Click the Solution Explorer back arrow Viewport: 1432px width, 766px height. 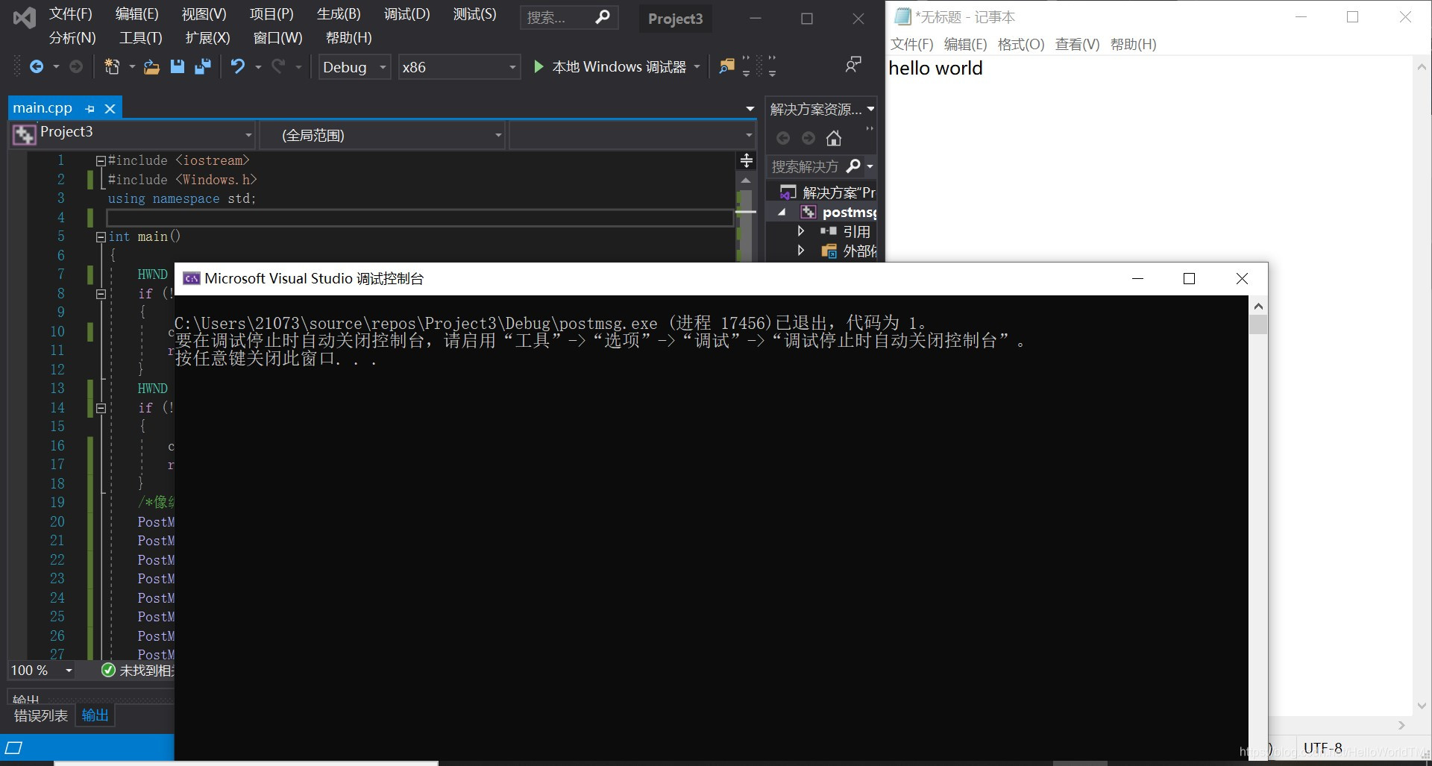pyautogui.click(x=783, y=138)
